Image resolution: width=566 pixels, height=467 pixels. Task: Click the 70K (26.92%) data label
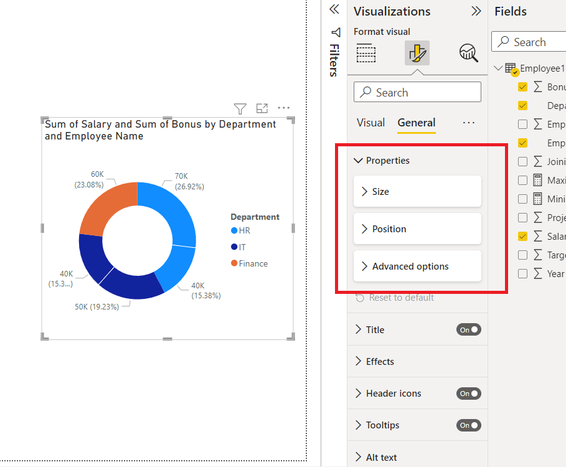189,181
